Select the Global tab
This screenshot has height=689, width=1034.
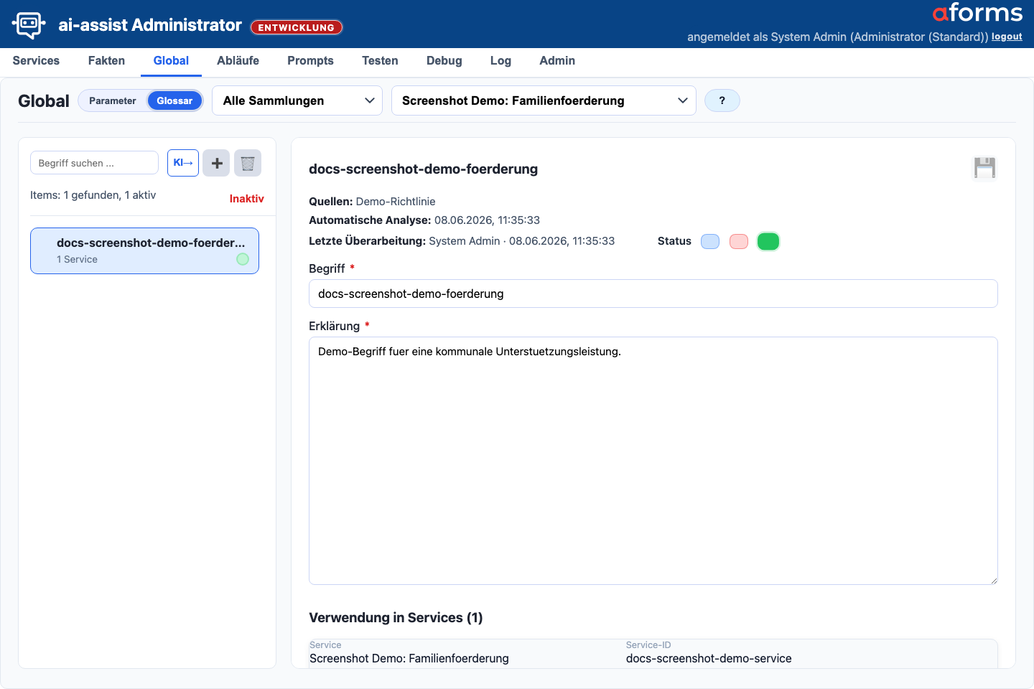[x=171, y=61]
